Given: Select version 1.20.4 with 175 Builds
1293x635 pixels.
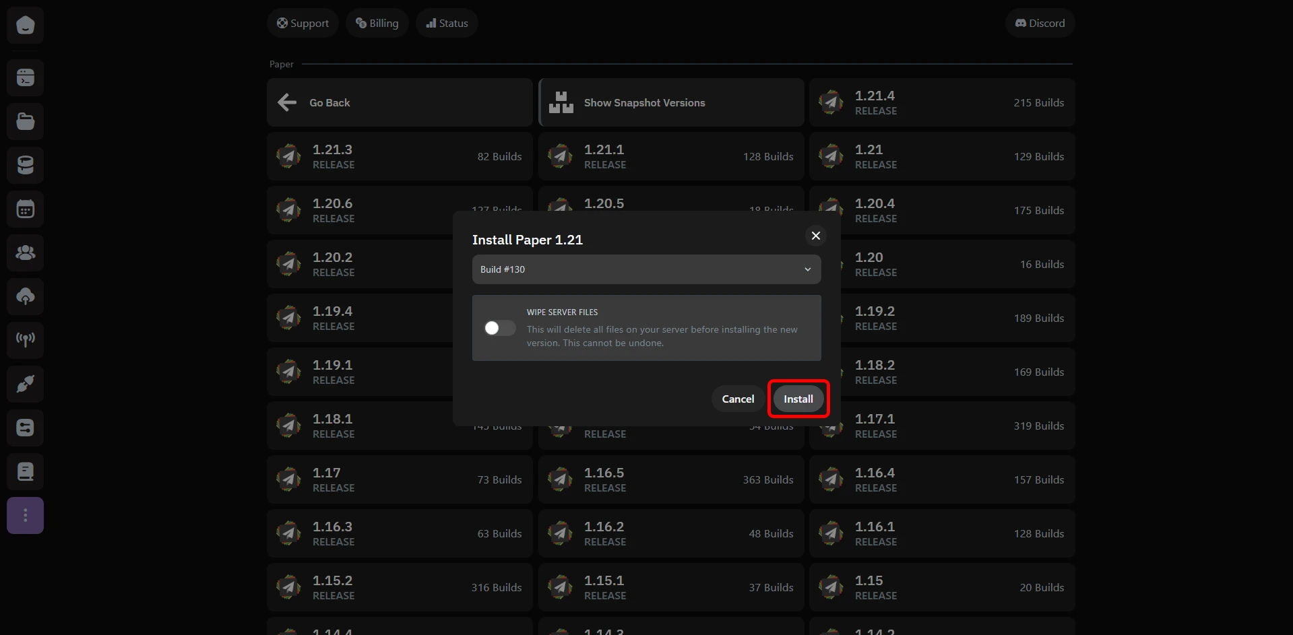Looking at the screenshot, I should coord(942,210).
